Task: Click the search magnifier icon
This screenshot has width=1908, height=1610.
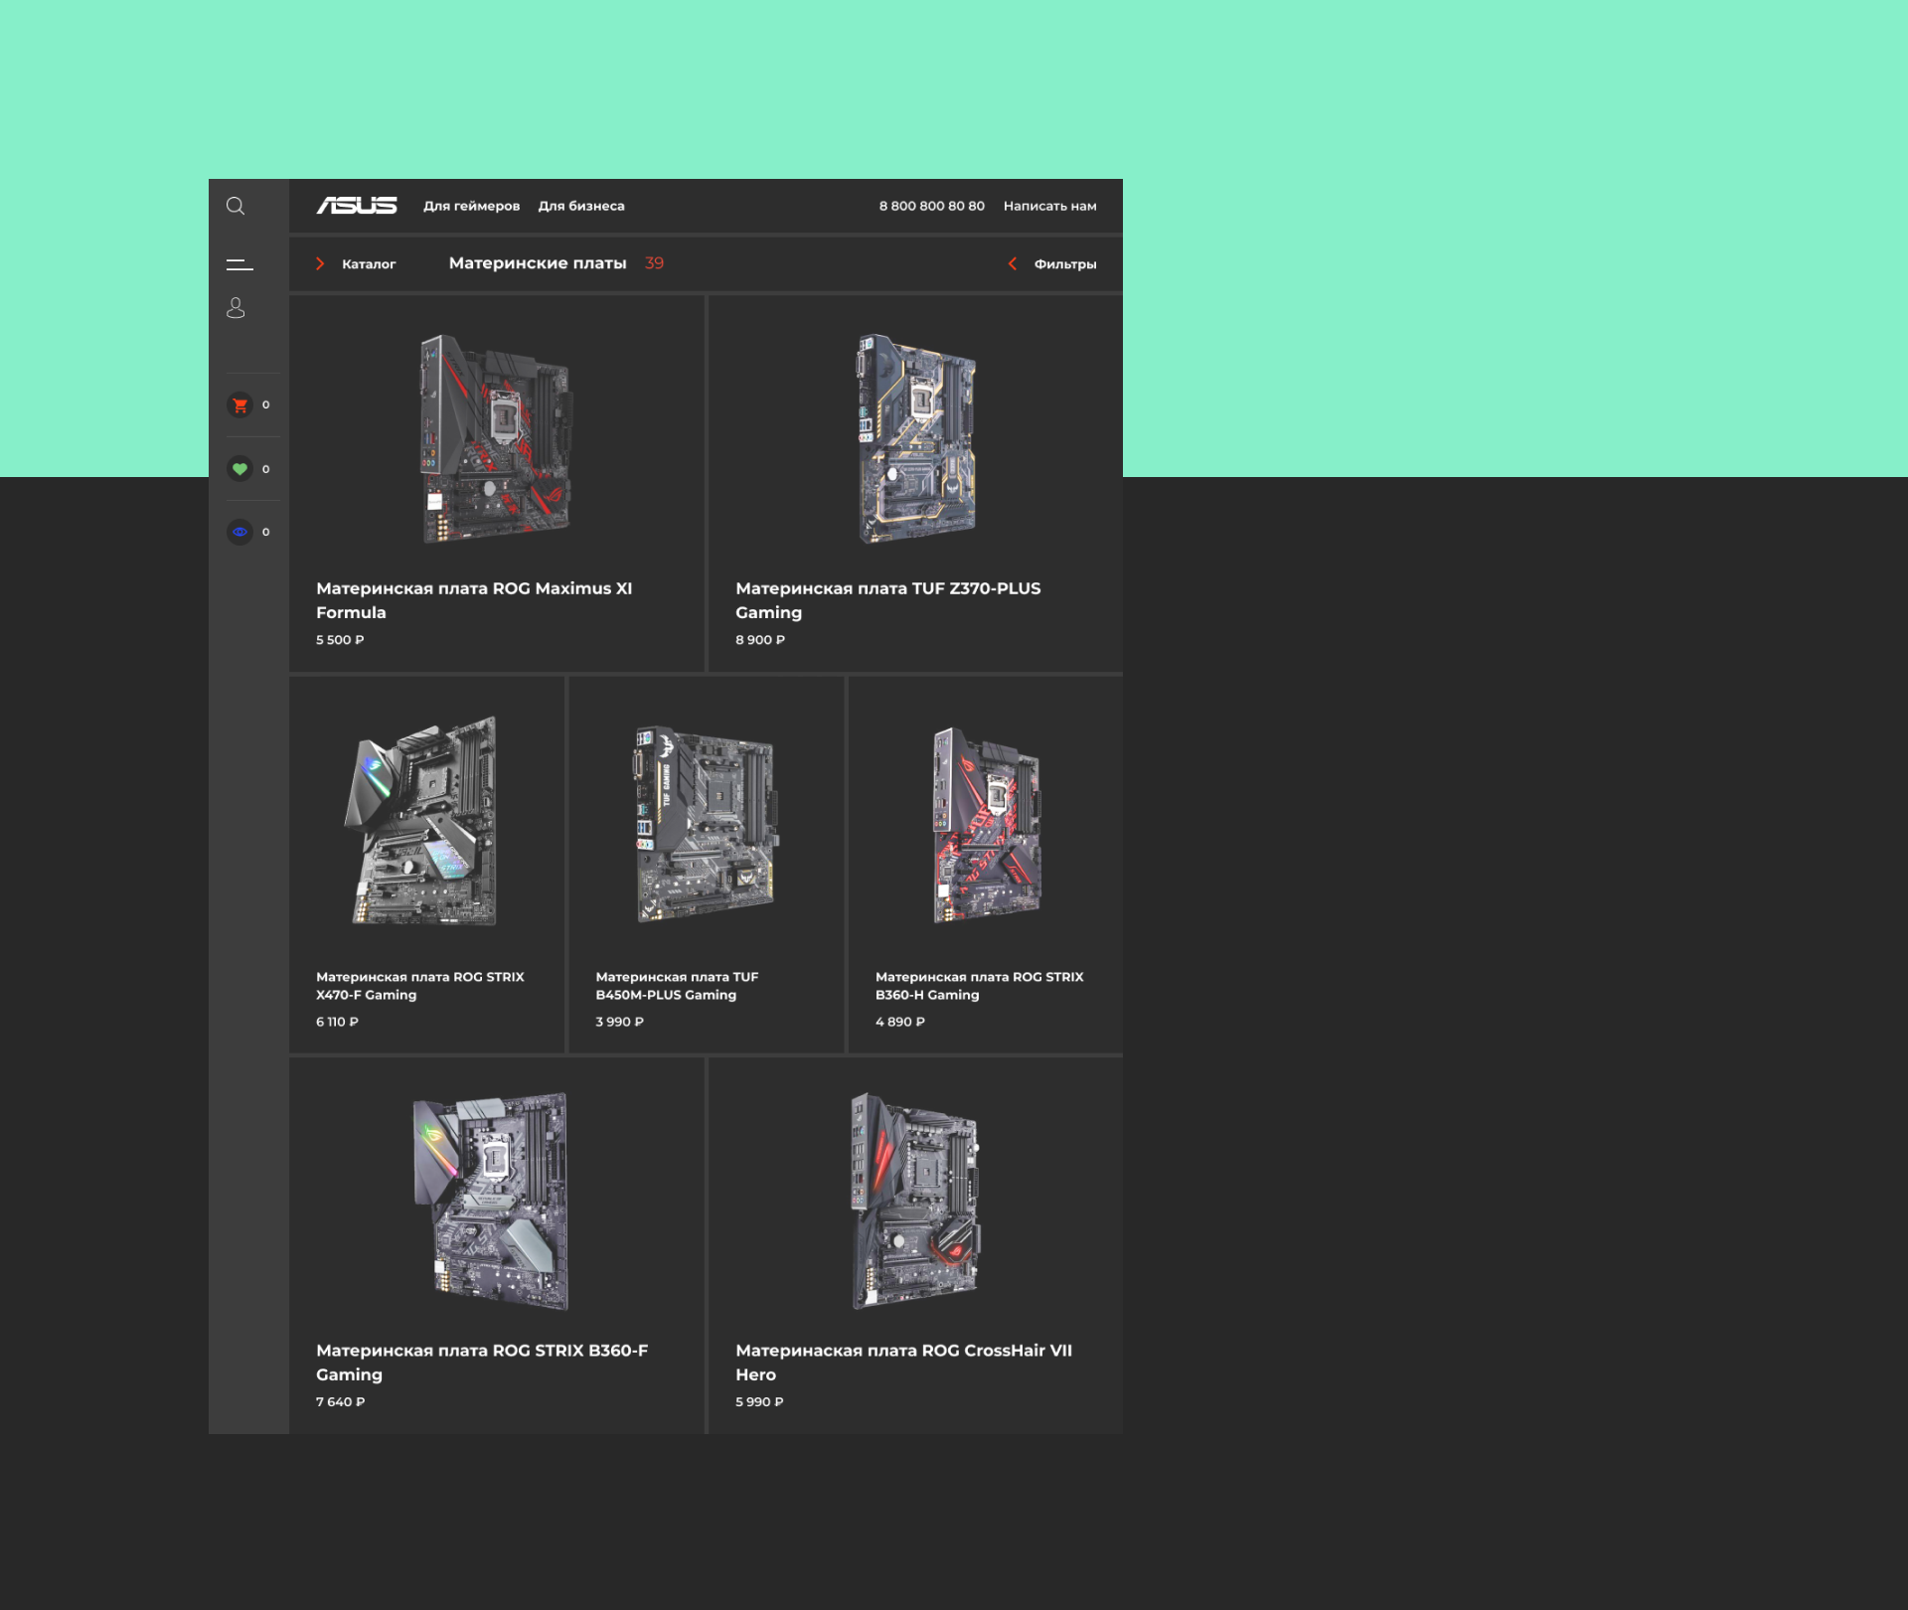Action: click(x=236, y=206)
